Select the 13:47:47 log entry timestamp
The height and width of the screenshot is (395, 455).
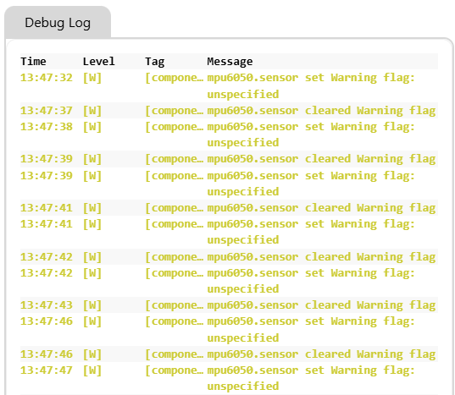click(47, 370)
